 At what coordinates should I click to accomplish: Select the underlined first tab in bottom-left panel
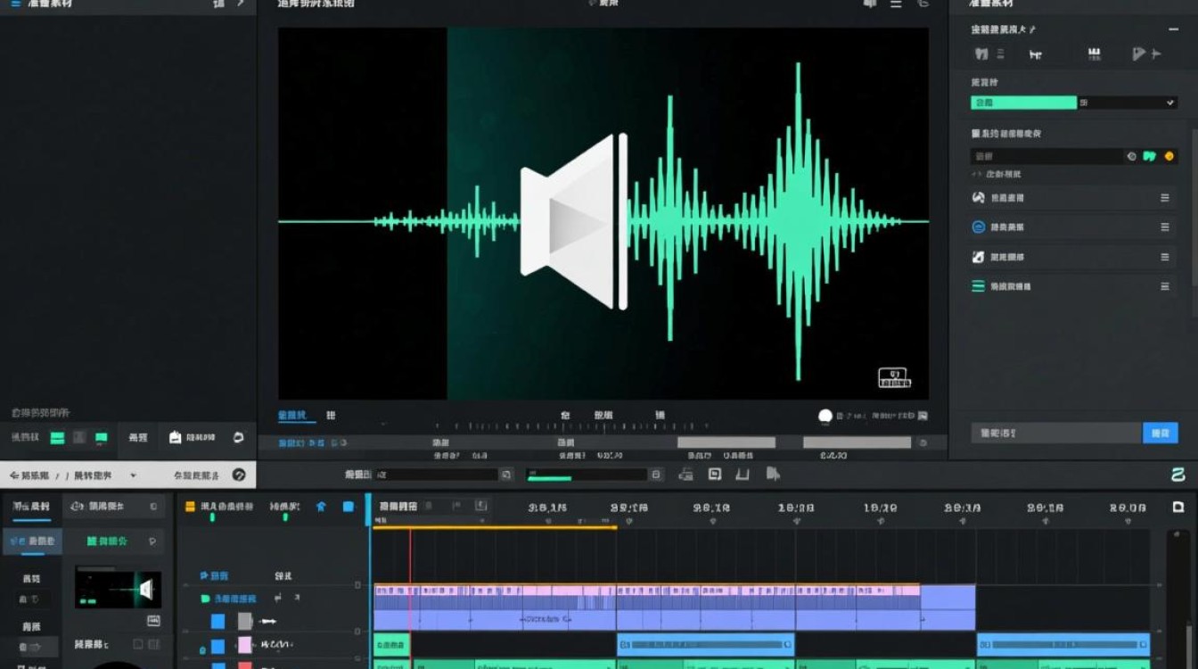30,507
